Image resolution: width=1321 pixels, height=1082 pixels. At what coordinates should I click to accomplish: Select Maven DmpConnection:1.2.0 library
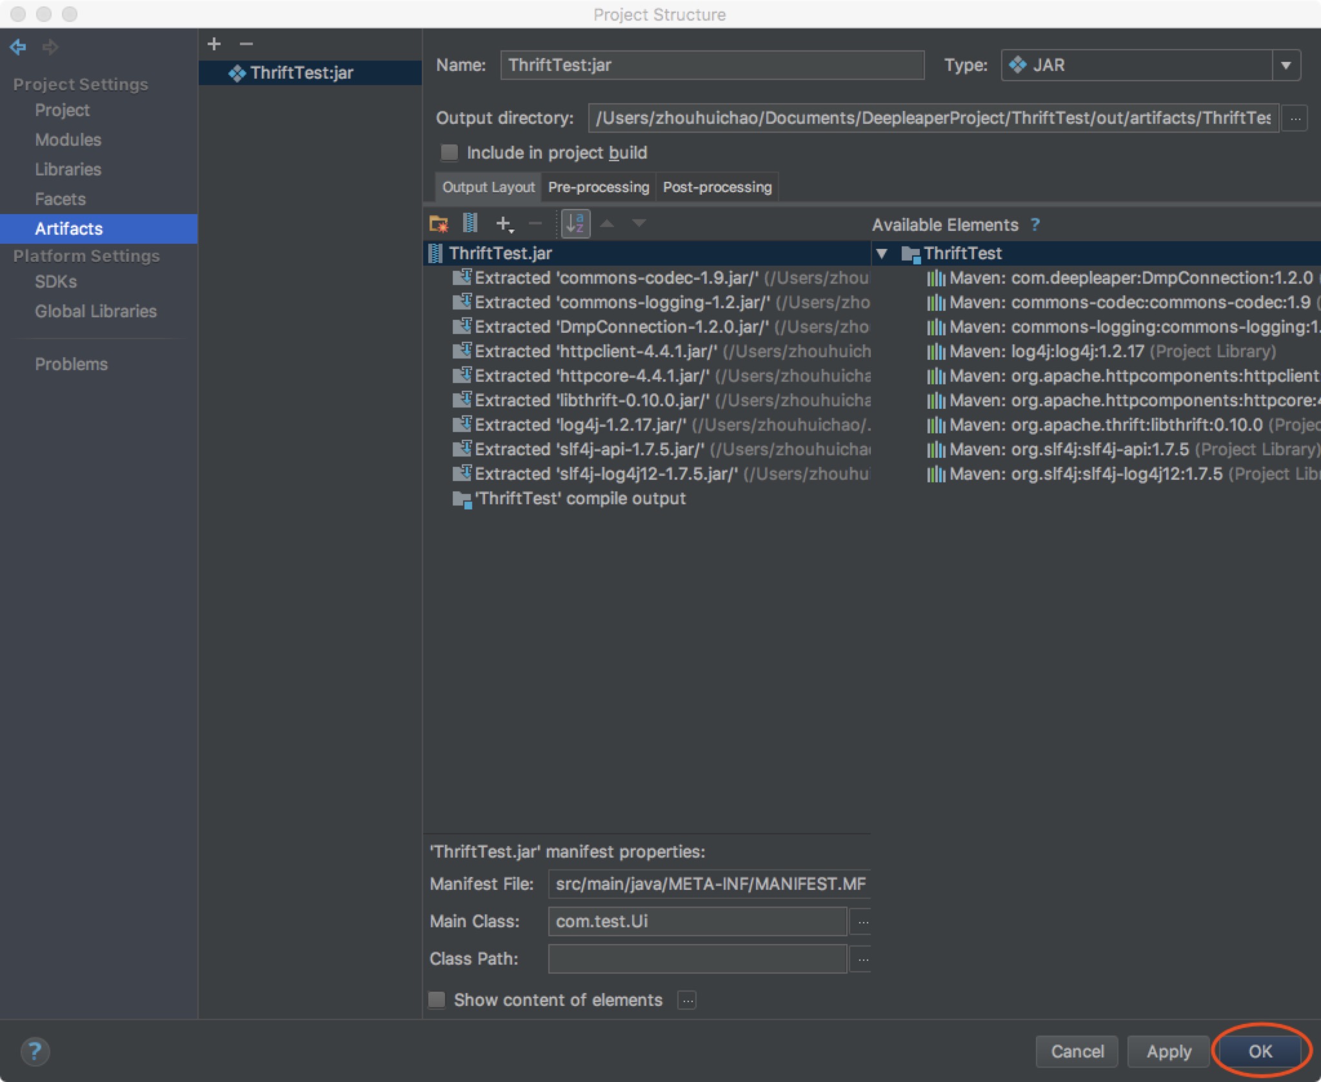[1123, 278]
